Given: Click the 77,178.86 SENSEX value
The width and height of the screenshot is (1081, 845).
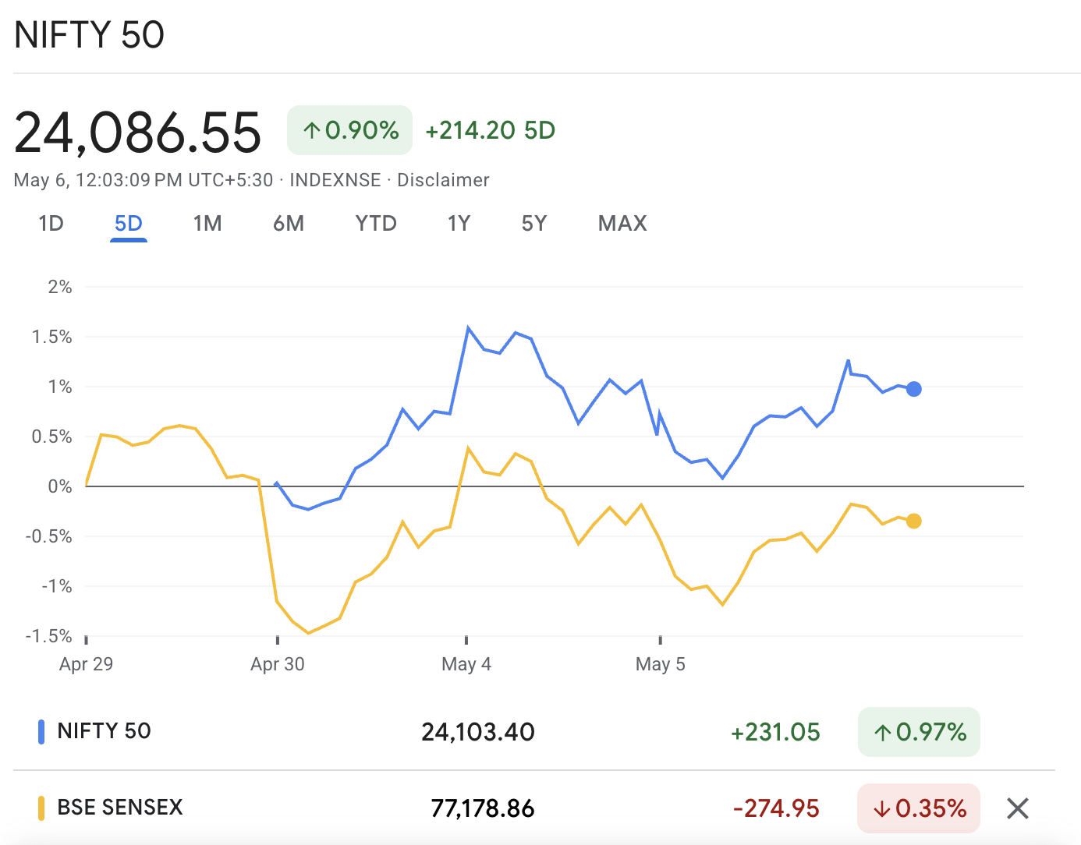Looking at the screenshot, I should point(483,808).
